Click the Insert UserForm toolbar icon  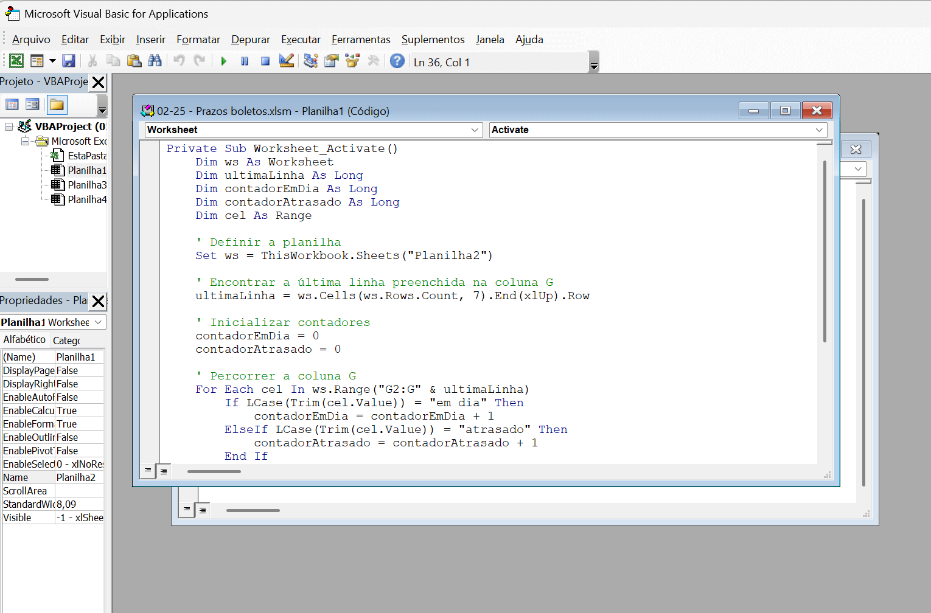(37, 61)
